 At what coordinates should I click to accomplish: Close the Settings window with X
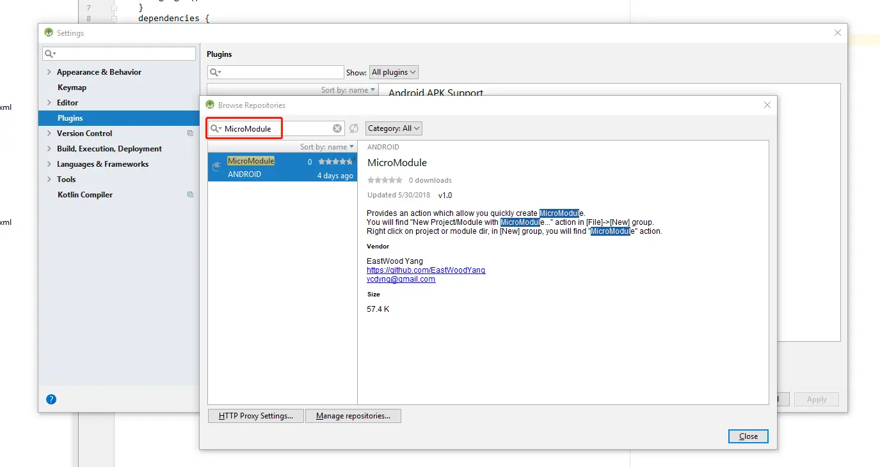tap(838, 33)
